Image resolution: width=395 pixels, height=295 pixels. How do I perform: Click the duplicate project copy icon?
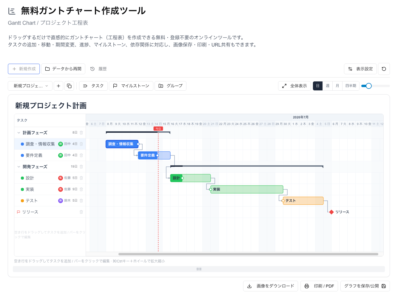69,86
